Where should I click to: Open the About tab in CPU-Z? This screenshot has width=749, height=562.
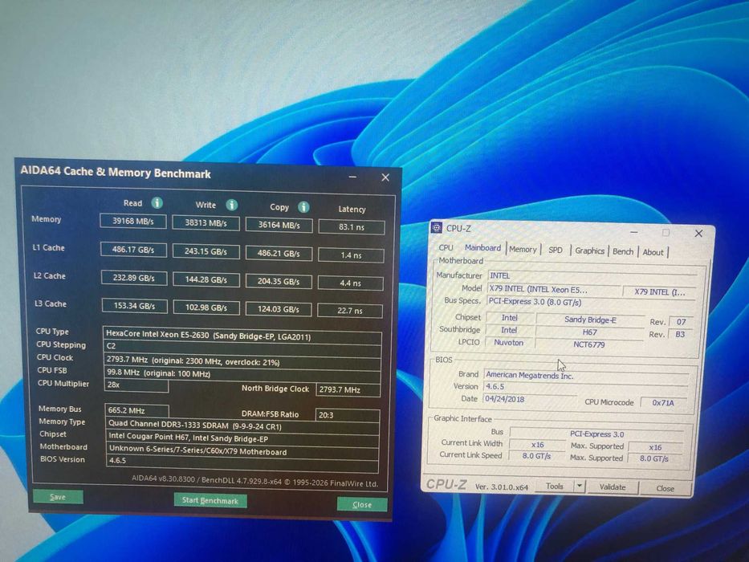click(x=653, y=252)
